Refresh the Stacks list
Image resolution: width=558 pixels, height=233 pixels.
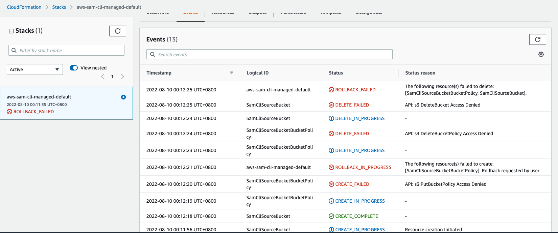pos(118,31)
